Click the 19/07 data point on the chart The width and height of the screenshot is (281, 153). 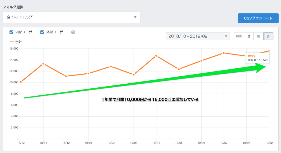(x=224, y=53)
